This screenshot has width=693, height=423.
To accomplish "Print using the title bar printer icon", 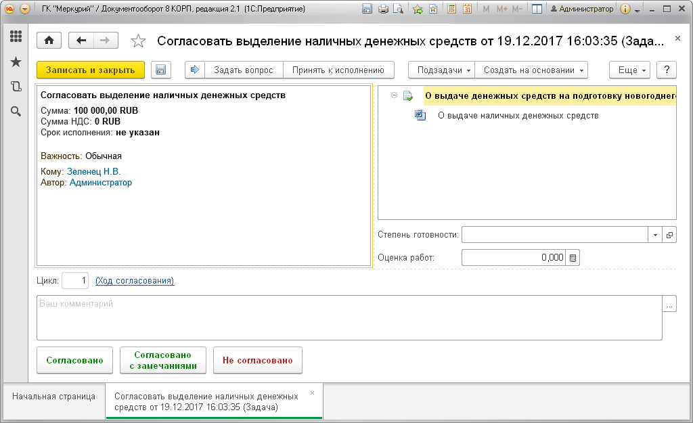I will point(383,9).
